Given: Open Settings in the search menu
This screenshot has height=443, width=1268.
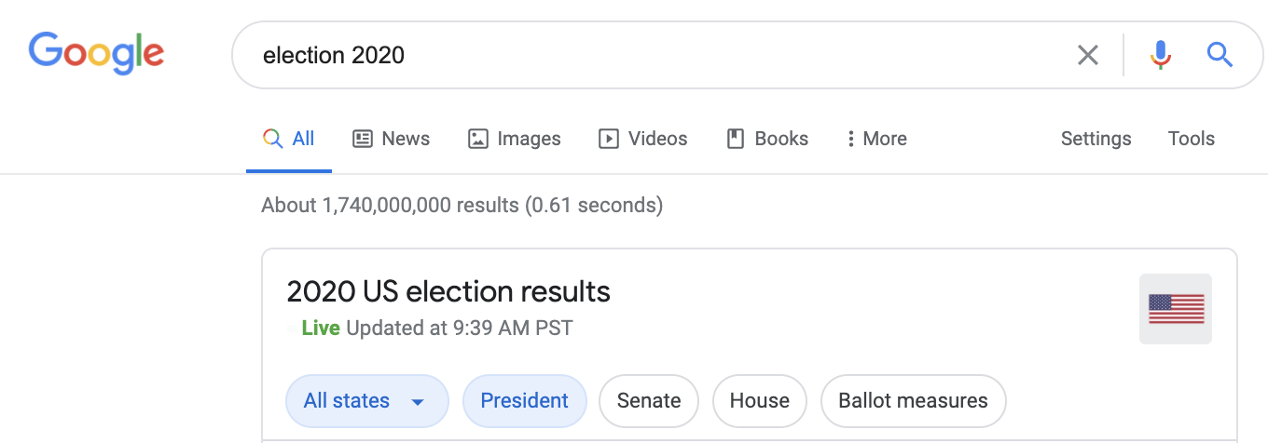Looking at the screenshot, I should pyautogui.click(x=1096, y=139).
